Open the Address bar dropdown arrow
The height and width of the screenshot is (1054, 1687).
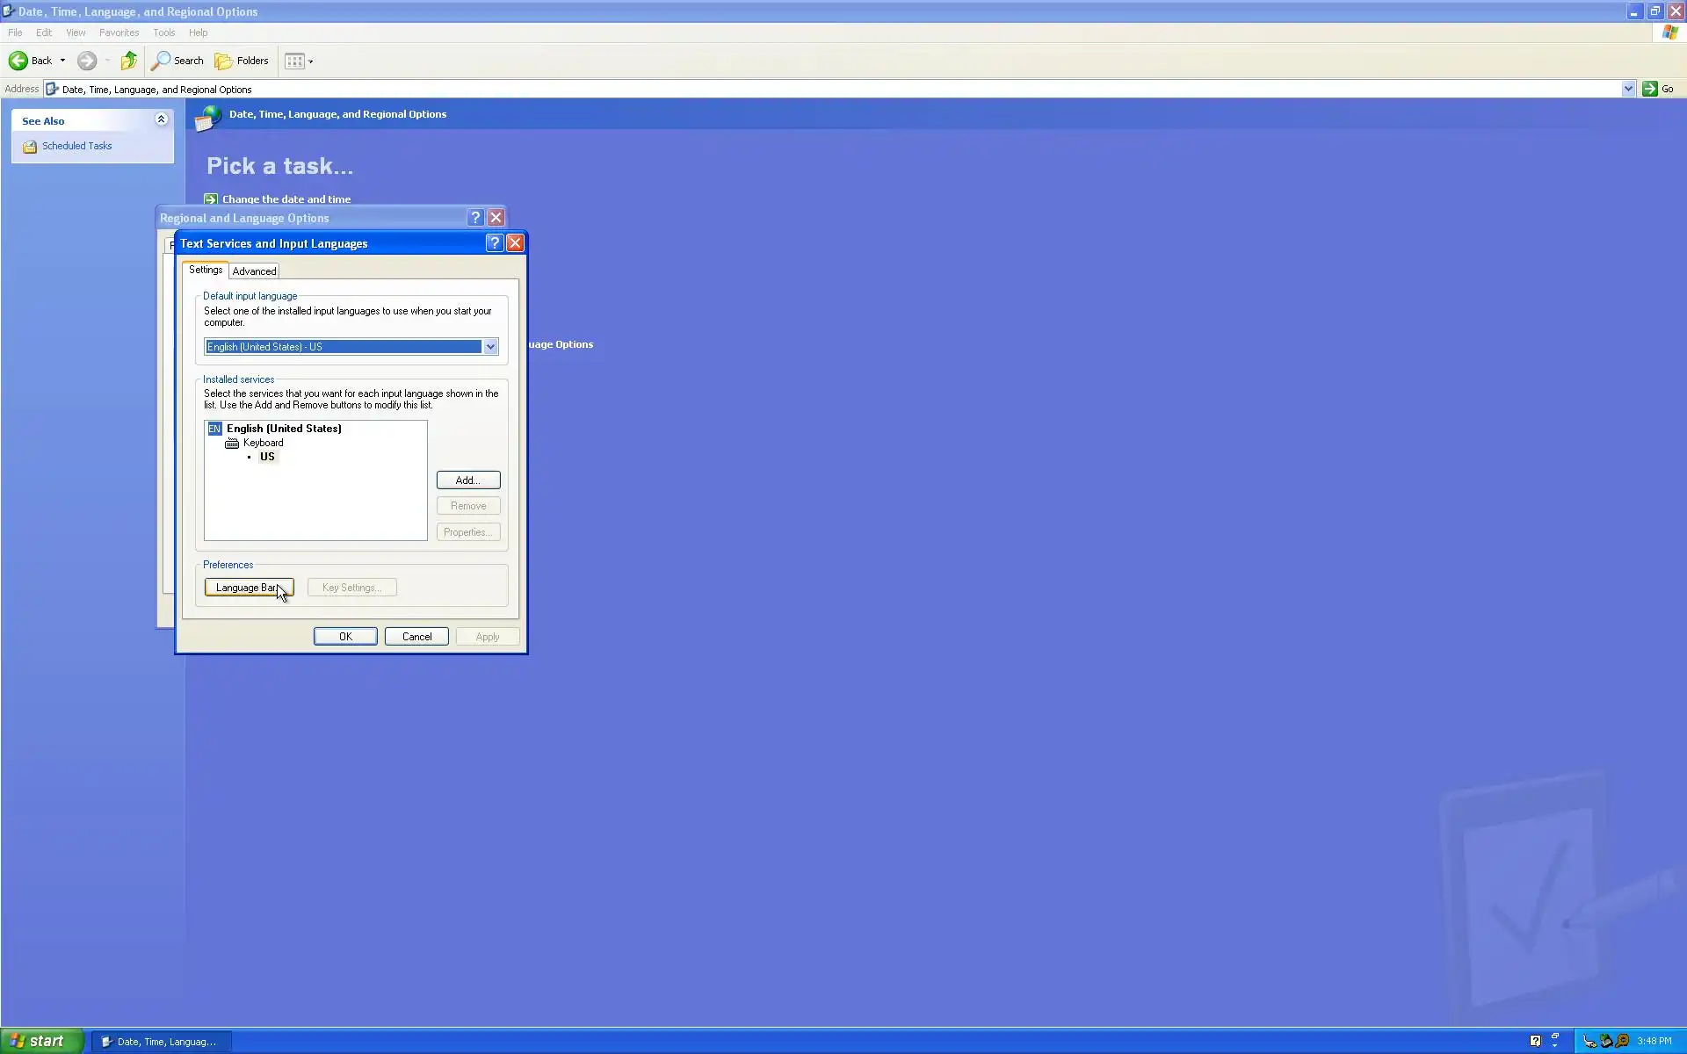[x=1627, y=89]
